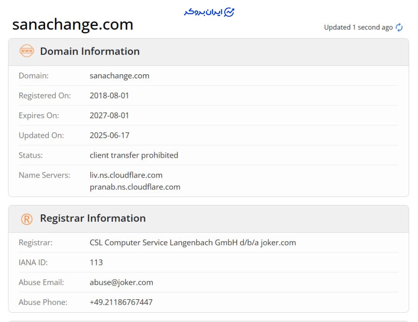Image resolution: width=418 pixels, height=322 pixels.
Task: Click the IANA ID: label
Action: [33, 262]
